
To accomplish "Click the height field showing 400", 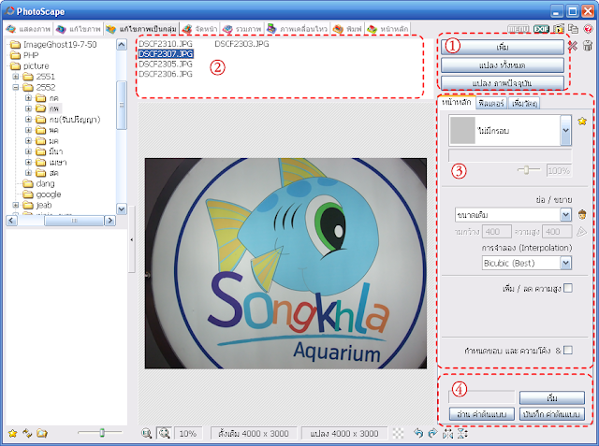I will click(558, 232).
